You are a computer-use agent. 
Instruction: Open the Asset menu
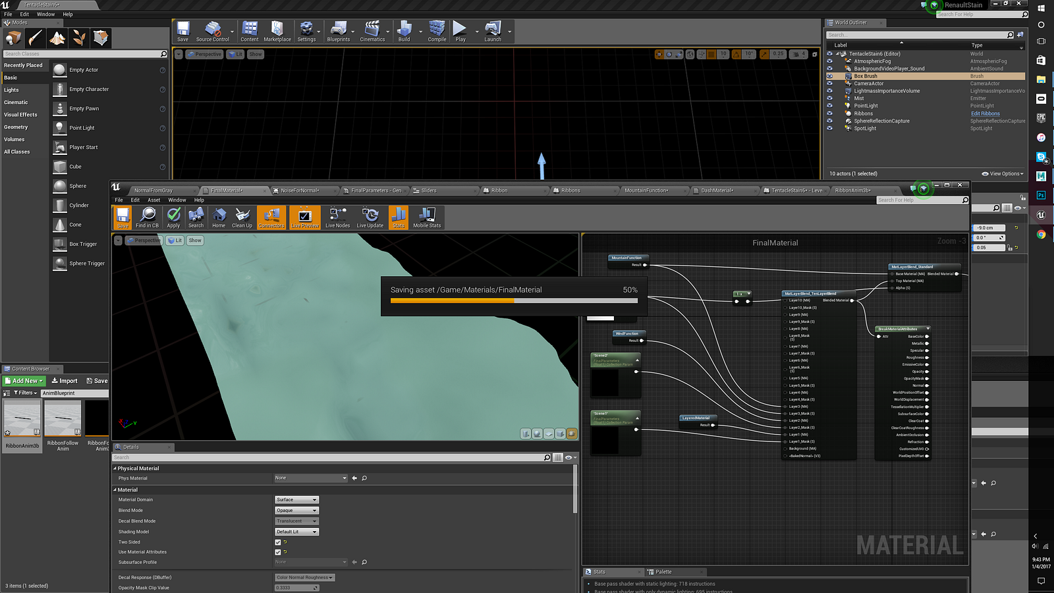153,200
